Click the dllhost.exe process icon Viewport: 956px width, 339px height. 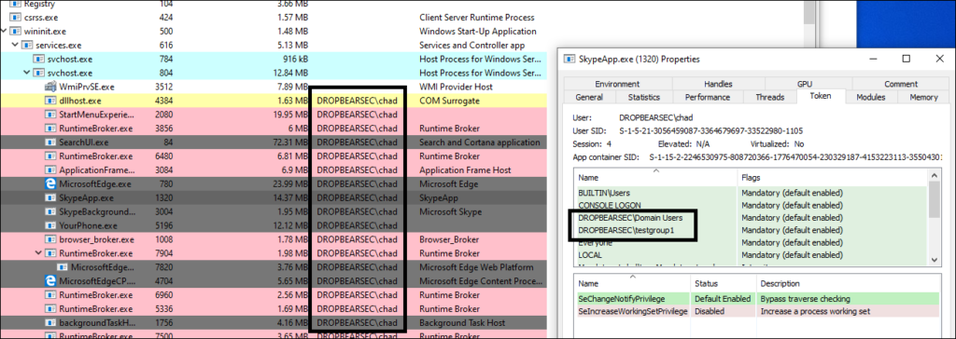pos(50,101)
